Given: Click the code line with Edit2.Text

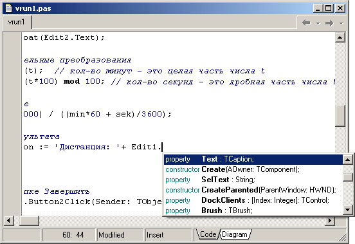Looking at the screenshot, I should 64,37.
